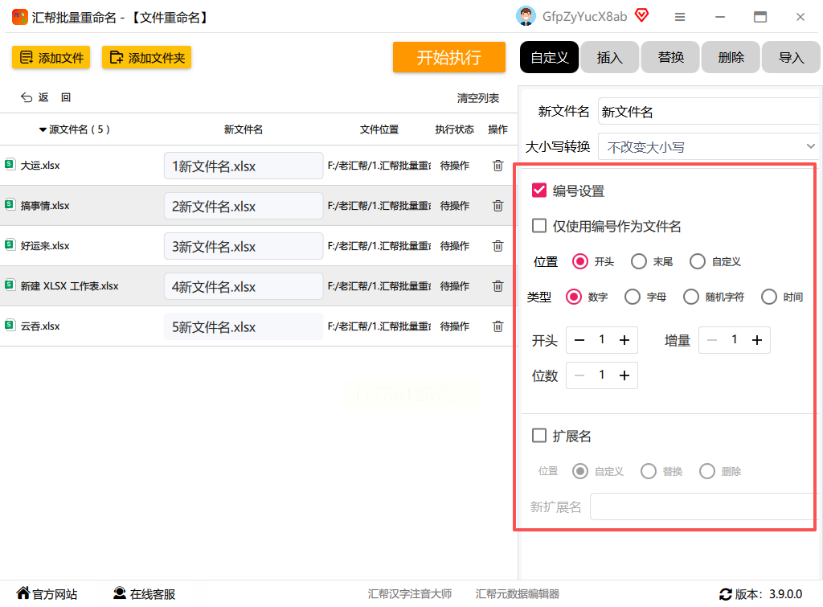Click the user avatar icon
This screenshot has width=823, height=607.
(x=526, y=16)
